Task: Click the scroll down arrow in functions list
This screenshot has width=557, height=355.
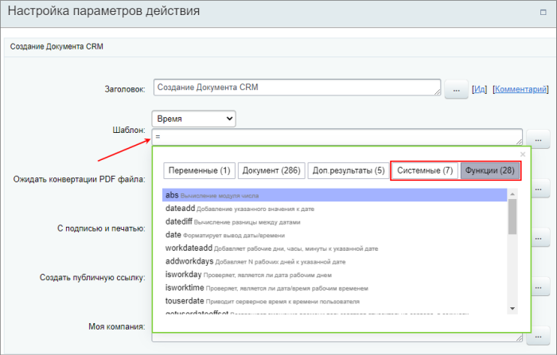Action: click(x=512, y=308)
